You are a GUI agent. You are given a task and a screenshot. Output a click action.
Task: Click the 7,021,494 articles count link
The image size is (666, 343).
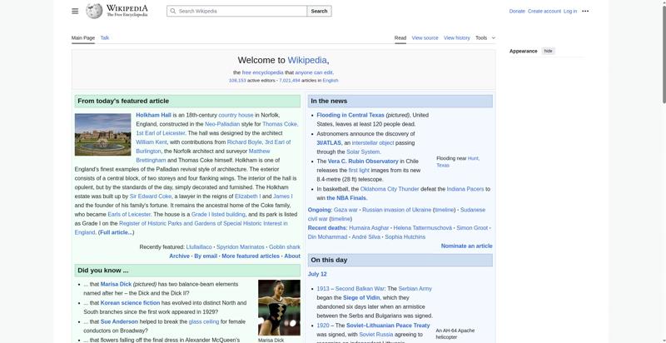click(x=289, y=80)
